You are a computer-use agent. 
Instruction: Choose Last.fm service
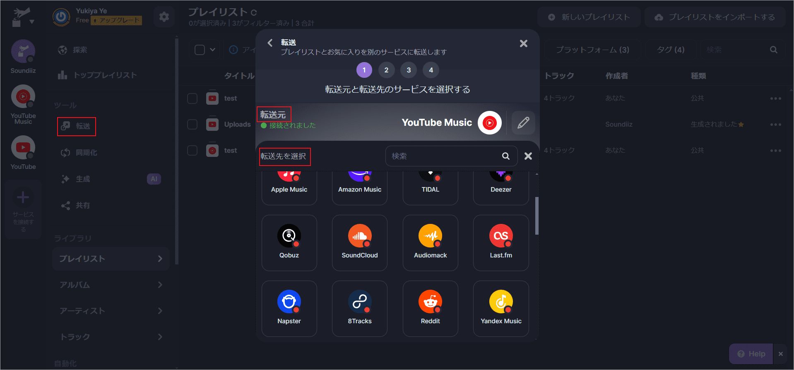click(x=501, y=243)
